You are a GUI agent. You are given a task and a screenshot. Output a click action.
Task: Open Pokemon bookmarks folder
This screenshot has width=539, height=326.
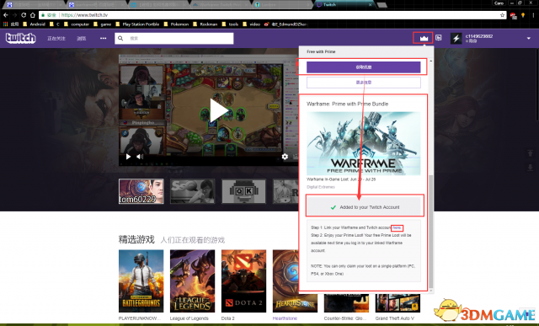point(176,24)
